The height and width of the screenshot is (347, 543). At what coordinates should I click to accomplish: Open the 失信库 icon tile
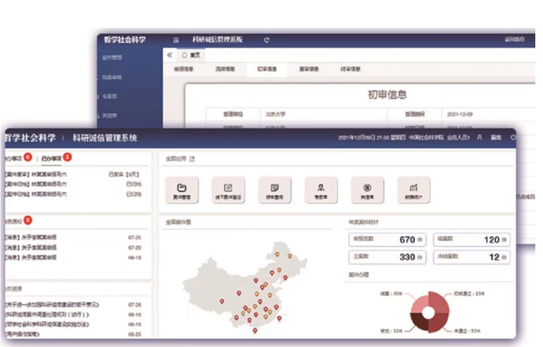[367, 190]
